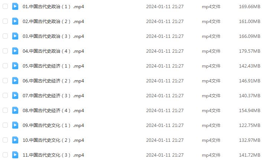Click the mp4文件 type for 10.中国古代史文化(2)
Screen dimensions: 265x160
(x=211, y=140)
